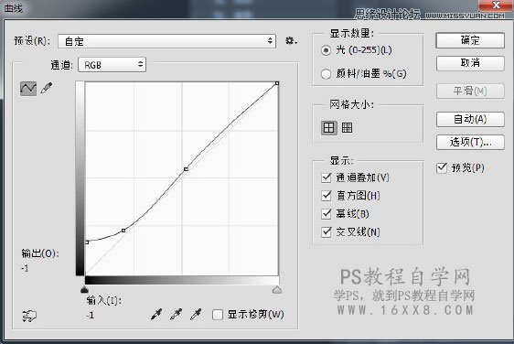The width and height of the screenshot is (514, 344).
Task: Click the 确定 confirm button
Action: 470,40
